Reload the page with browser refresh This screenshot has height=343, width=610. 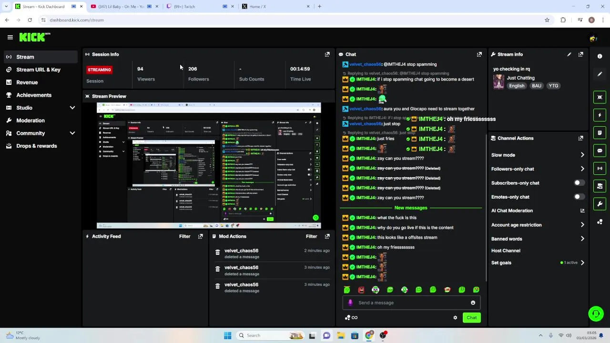point(30,20)
